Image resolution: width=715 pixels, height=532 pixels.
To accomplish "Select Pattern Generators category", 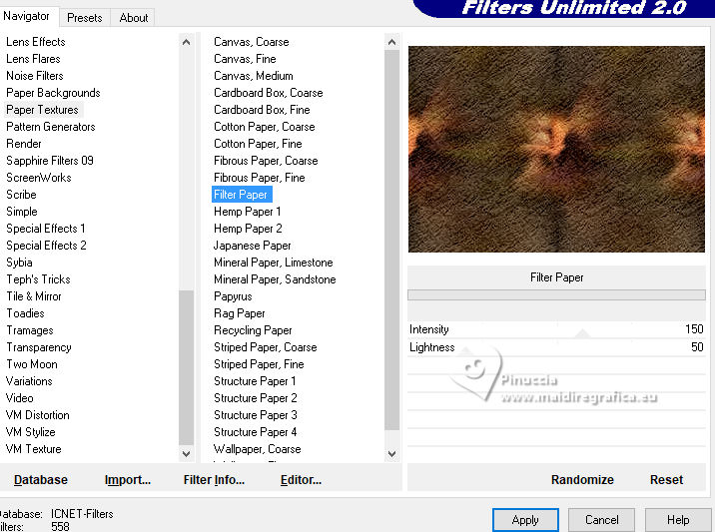I will [x=51, y=127].
